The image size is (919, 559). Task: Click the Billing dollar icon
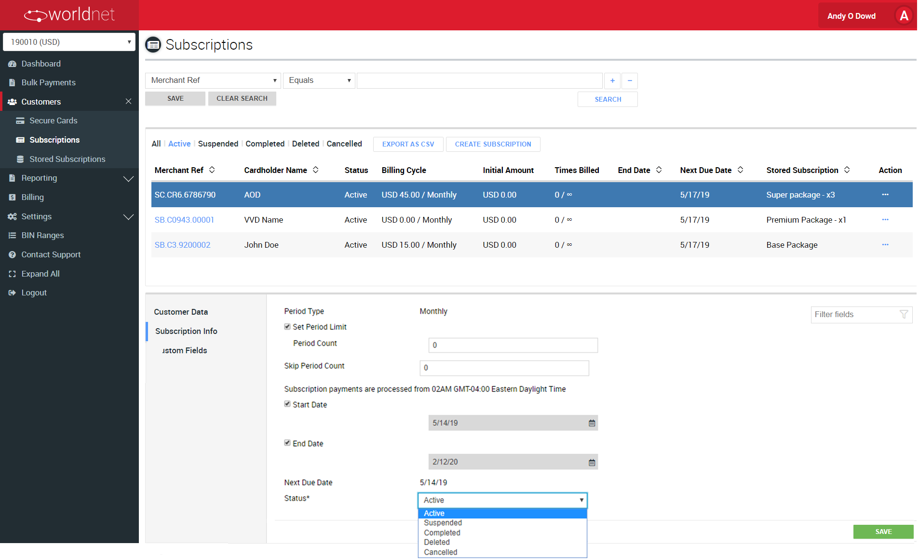12,197
